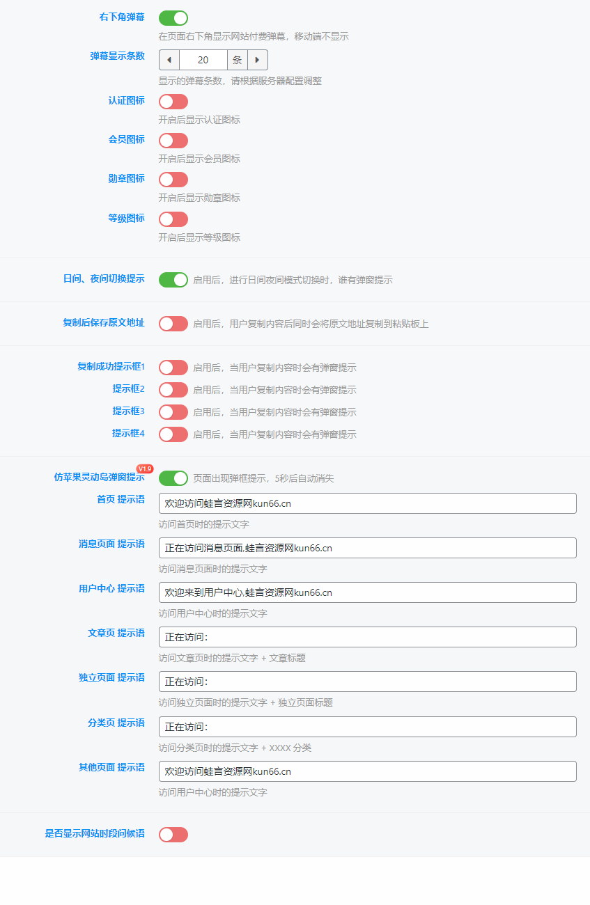
Task: Focus the 其他页面 提示语 input field
Action: point(368,771)
